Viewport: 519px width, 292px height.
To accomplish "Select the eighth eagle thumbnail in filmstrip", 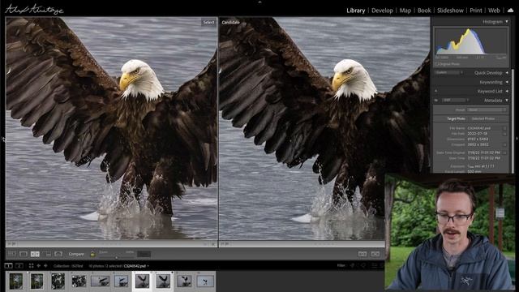I will click(163, 281).
